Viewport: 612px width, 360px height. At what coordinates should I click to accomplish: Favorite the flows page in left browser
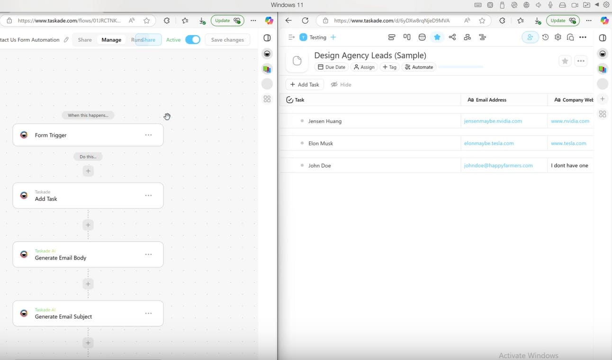click(147, 20)
